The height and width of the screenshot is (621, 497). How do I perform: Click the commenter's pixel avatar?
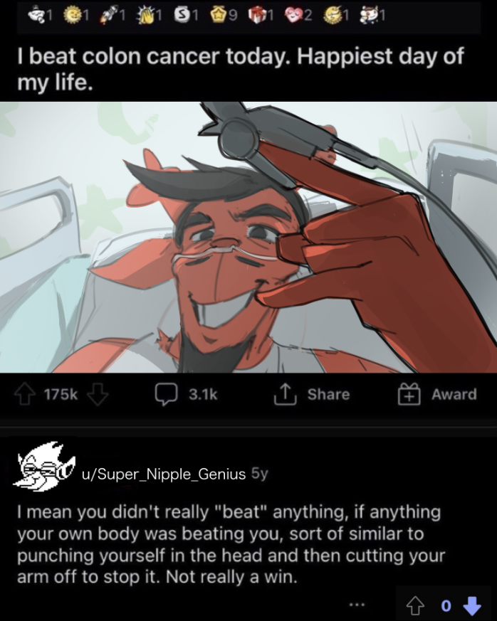tap(44, 466)
